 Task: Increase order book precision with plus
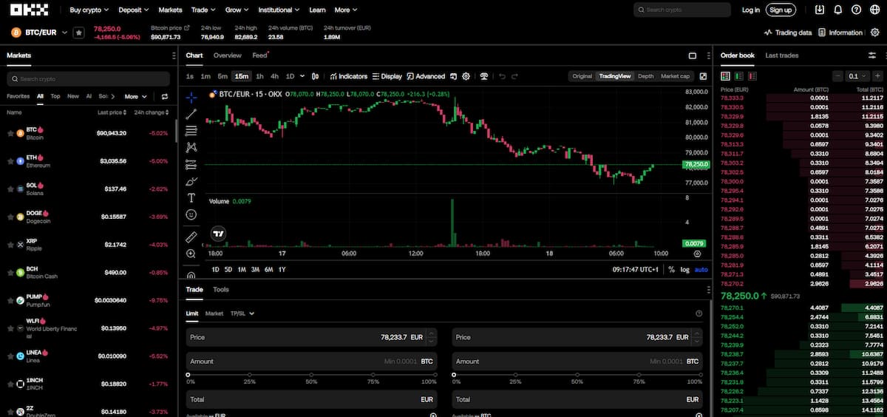(x=877, y=76)
